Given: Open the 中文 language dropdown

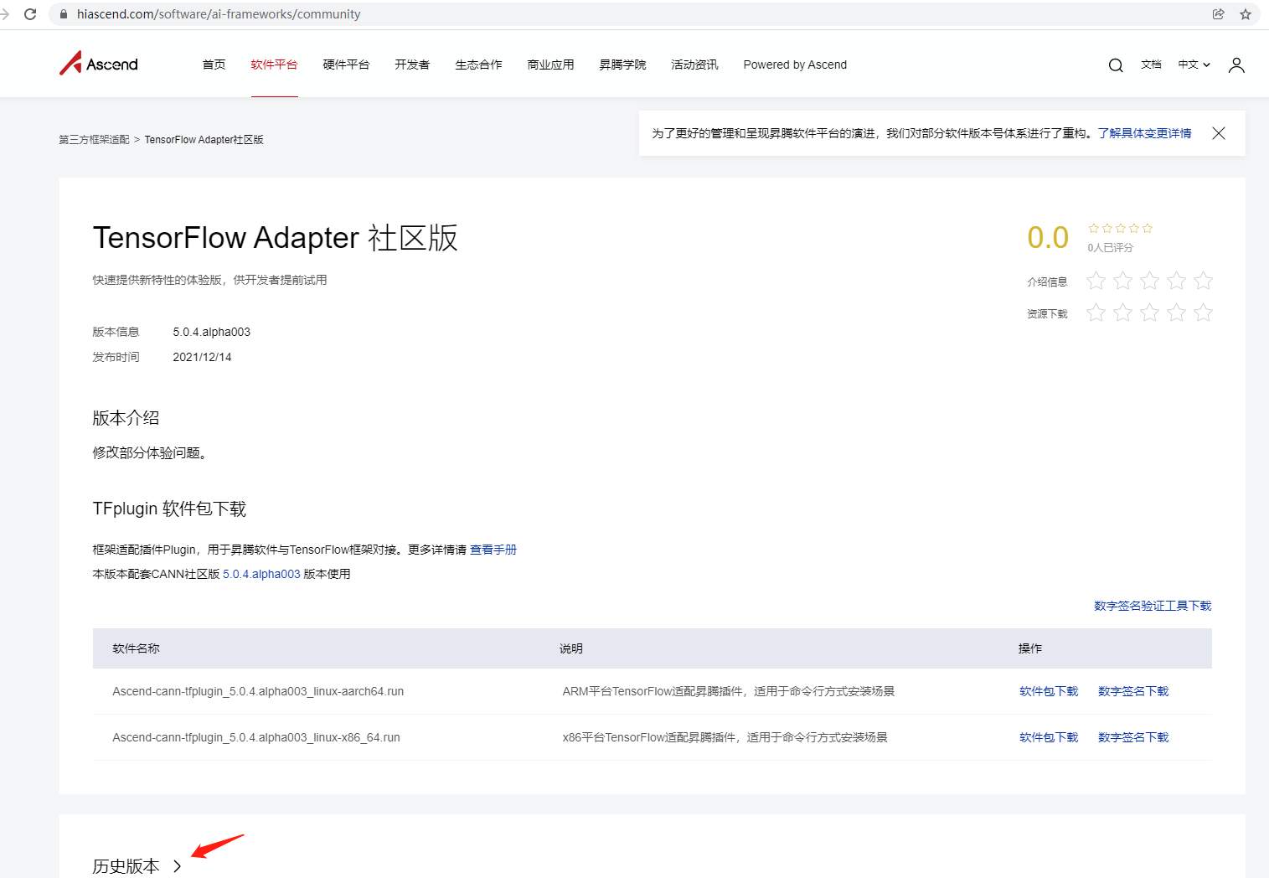Looking at the screenshot, I should click(x=1194, y=65).
